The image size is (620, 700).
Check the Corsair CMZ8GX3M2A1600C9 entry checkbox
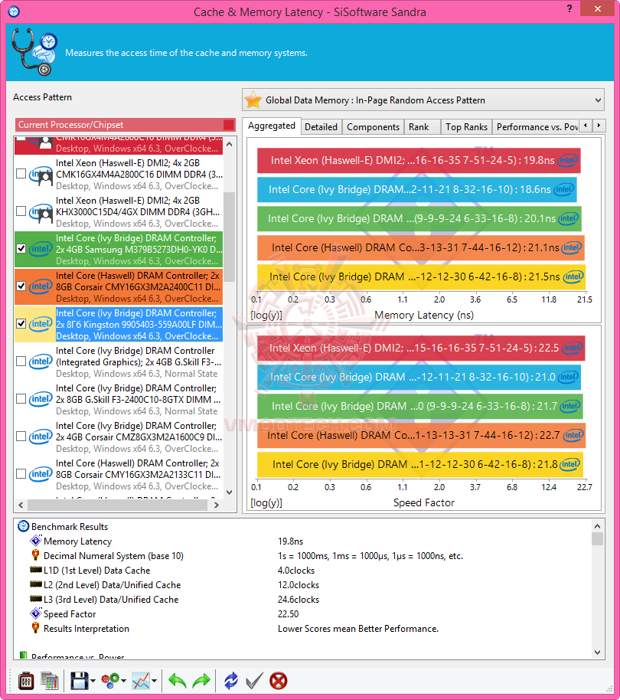point(21,436)
